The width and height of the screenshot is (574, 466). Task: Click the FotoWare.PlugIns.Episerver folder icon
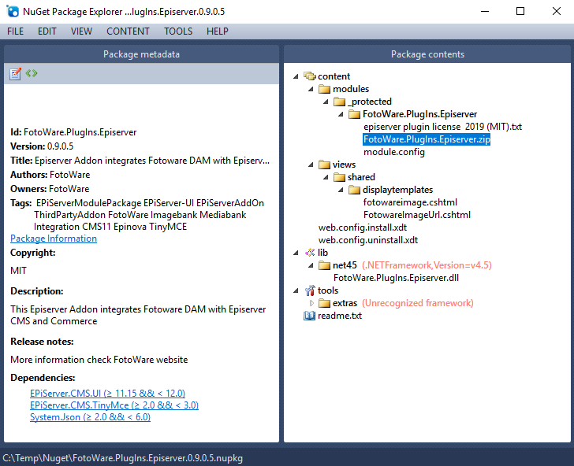pyautogui.click(x=354, y=114)
